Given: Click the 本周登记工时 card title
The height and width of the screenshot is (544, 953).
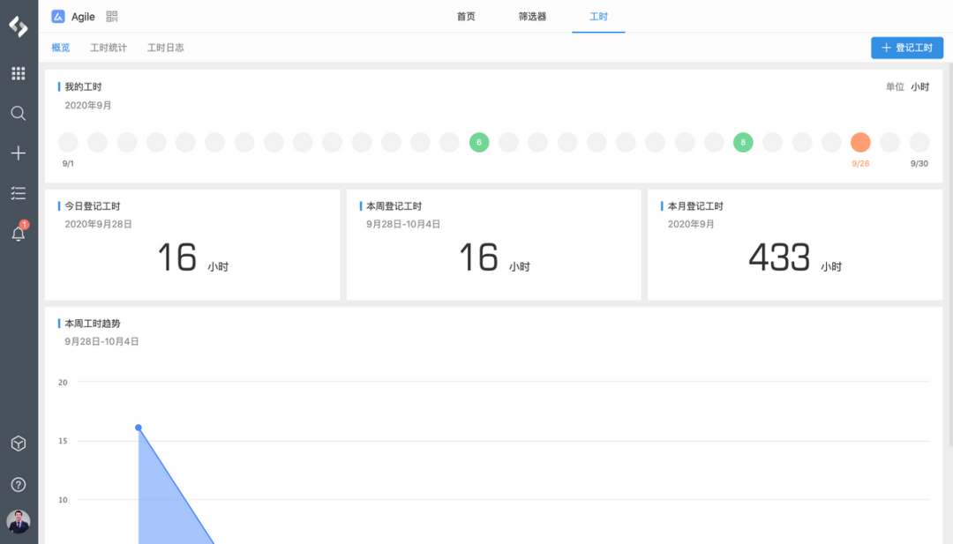Looking at the screenshot, I should click(394, 206).
